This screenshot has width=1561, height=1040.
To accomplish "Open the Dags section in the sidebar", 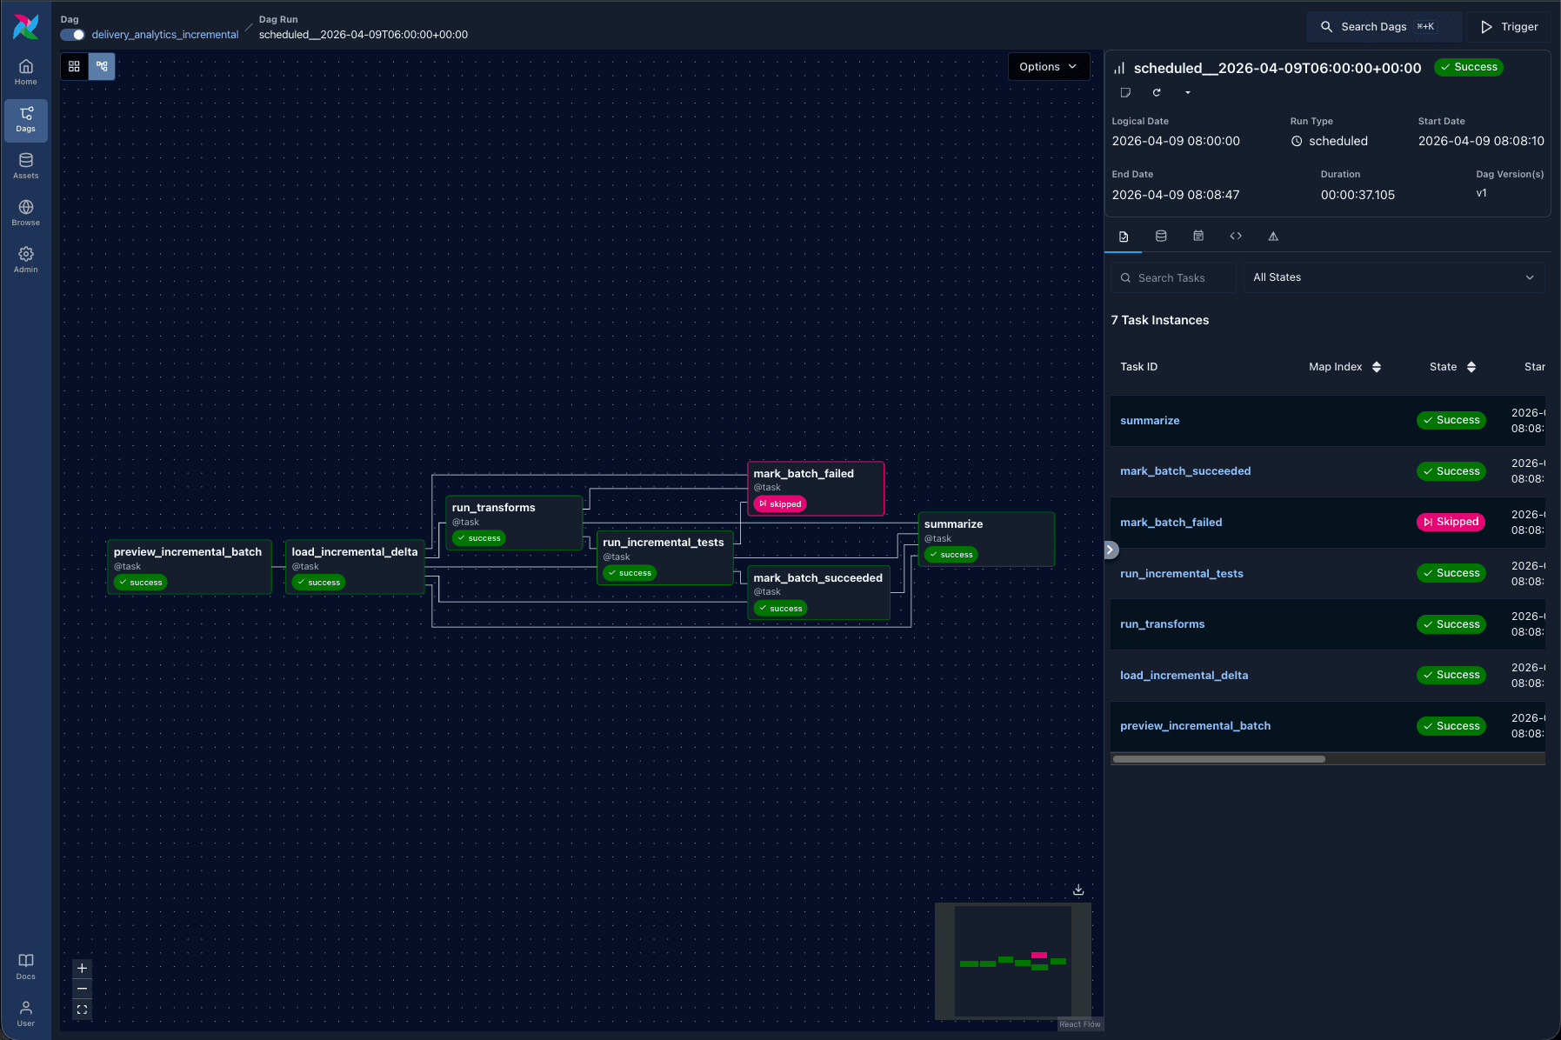I will pos(25,120).
